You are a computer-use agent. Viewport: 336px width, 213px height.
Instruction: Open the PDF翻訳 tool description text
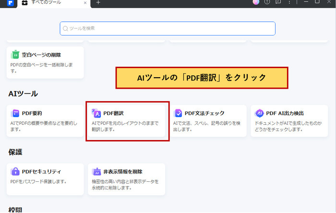pyautogui.click(x=126, y=127)
